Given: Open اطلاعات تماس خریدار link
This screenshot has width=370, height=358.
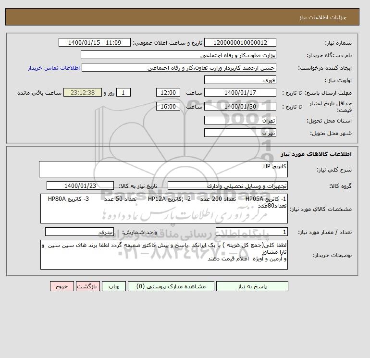Looking at the screenshot, I should 54,68.
